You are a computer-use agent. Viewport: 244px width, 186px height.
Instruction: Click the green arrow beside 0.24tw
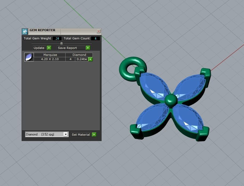(90, 59)
